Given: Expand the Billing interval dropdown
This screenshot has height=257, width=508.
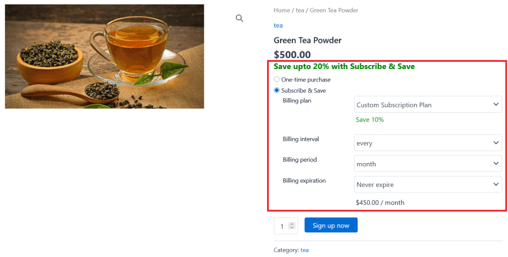Looking at the screenshot, I should (428, 143).
